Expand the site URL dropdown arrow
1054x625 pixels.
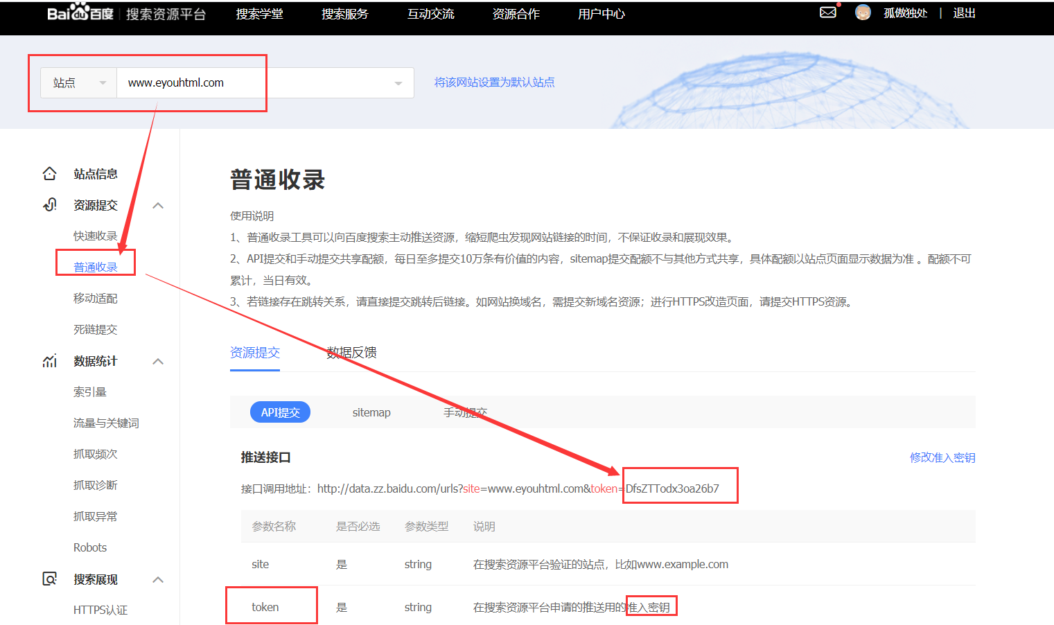pos(398,83)
